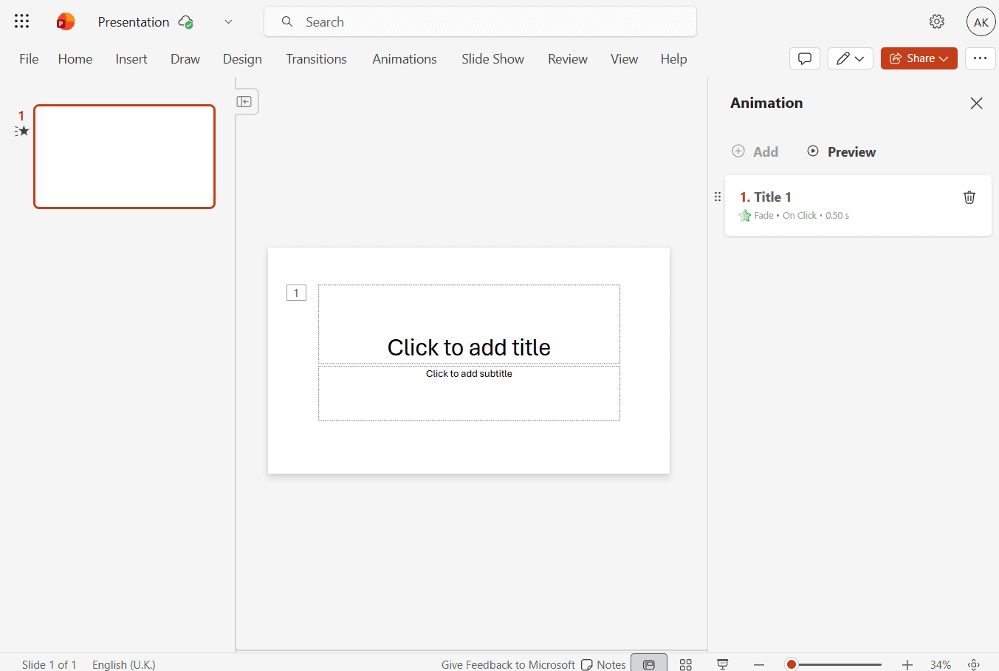
Task: Open the editing mode pencil dropdown
Action: point(850,58)
